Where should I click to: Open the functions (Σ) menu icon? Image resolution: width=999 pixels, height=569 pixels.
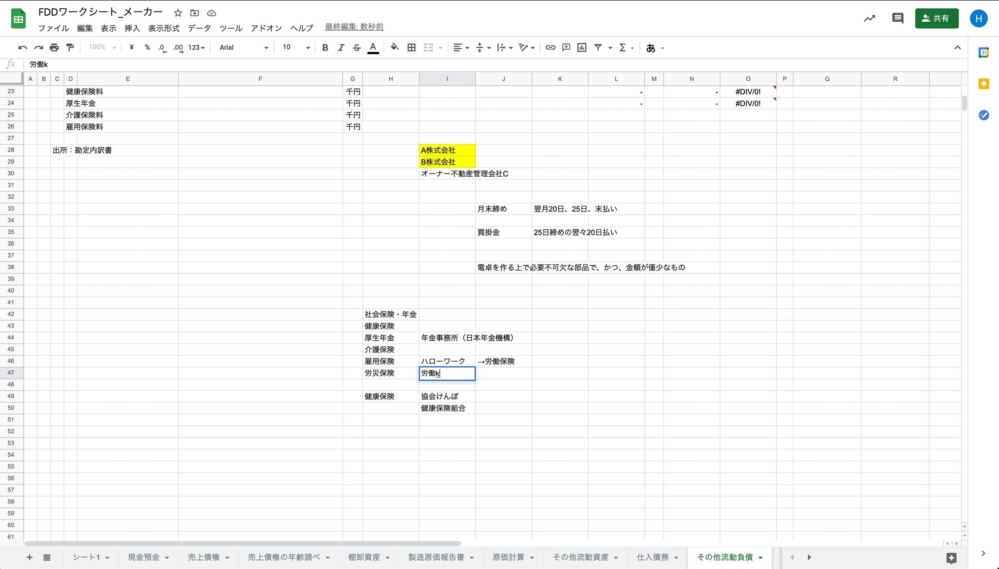(x=624, y=47)
